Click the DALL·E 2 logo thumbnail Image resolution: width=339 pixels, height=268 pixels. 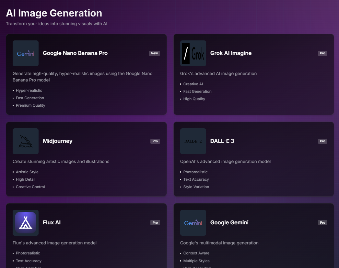tap(193, 141)
